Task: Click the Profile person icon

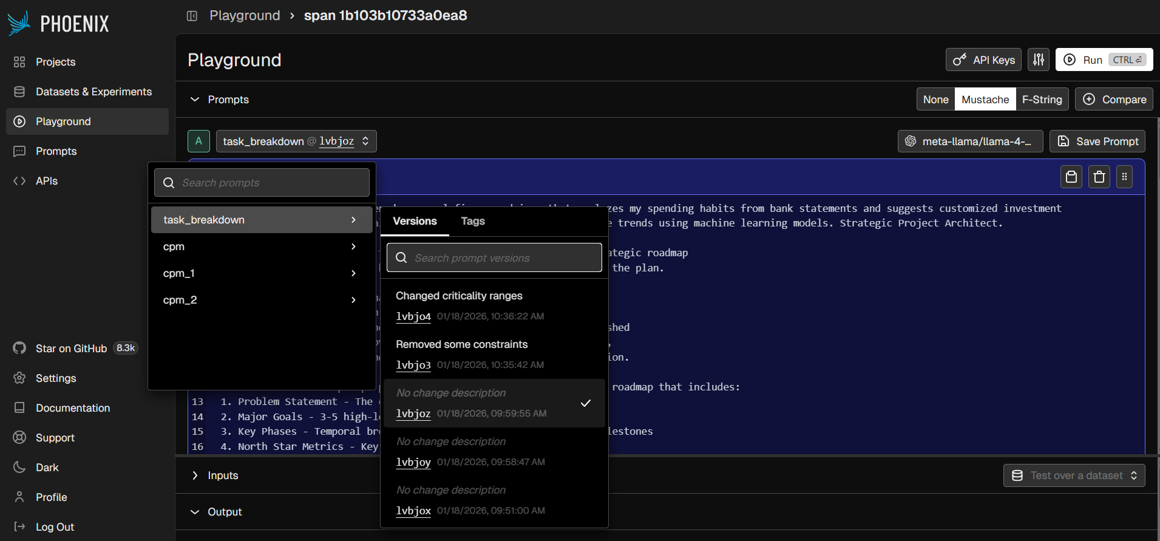Action: 19,497
